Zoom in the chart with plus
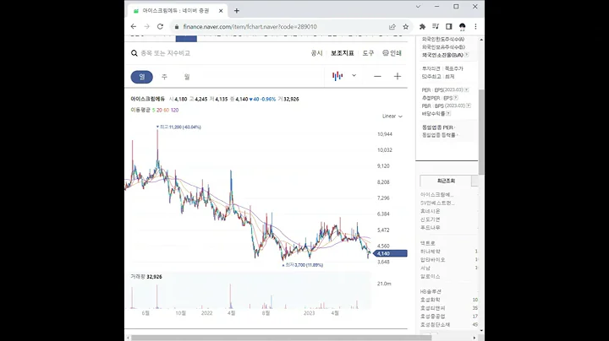 pos(398,76)
